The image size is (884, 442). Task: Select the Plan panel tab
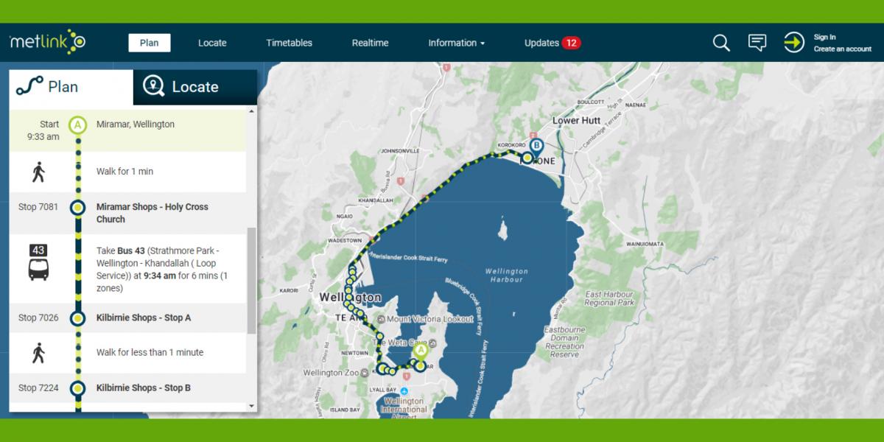click(x=71, y=87)
